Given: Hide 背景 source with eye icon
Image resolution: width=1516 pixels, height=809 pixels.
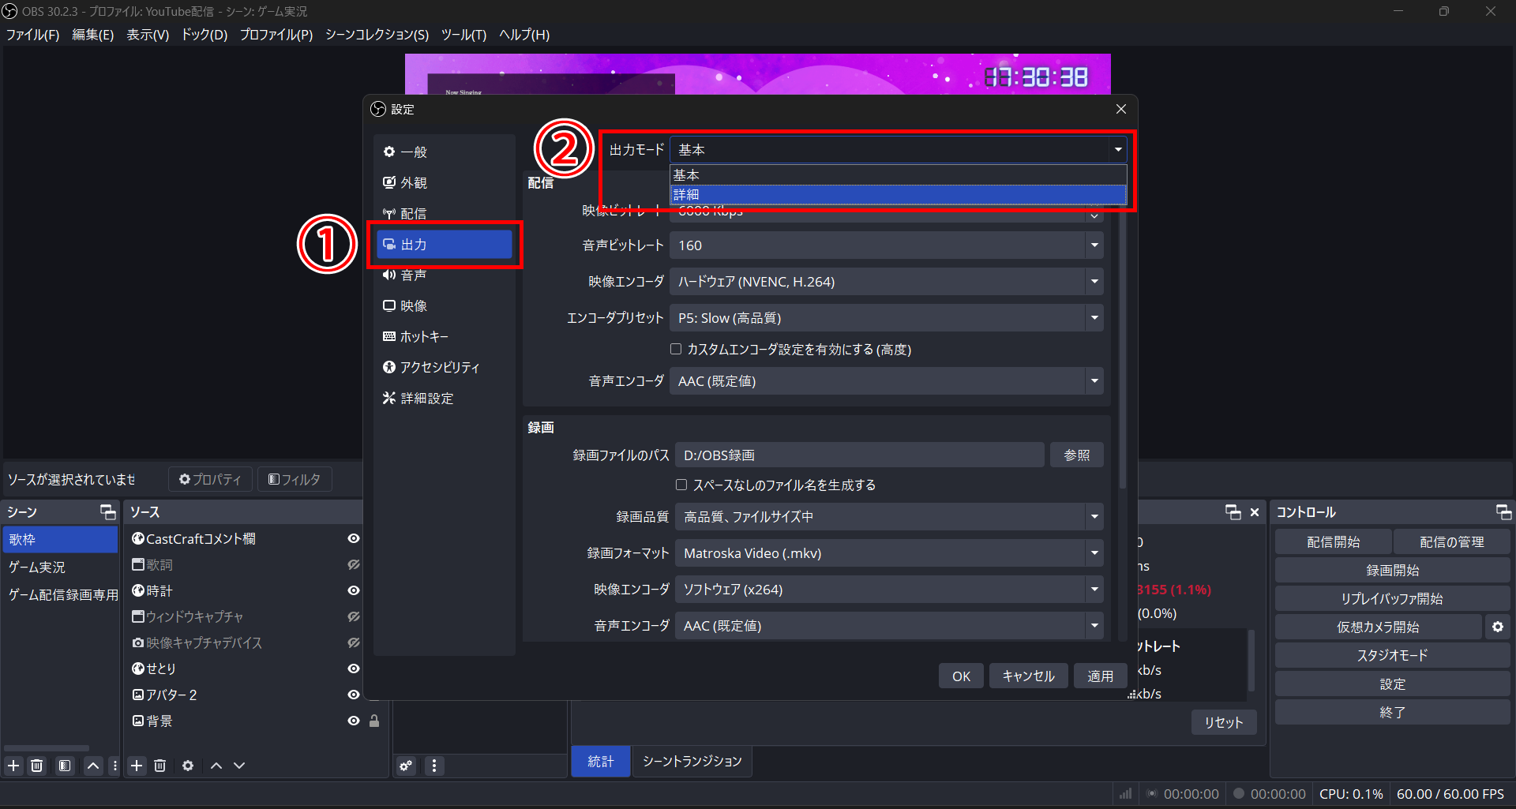Looking at the screenshot, I should click(354, 721).
